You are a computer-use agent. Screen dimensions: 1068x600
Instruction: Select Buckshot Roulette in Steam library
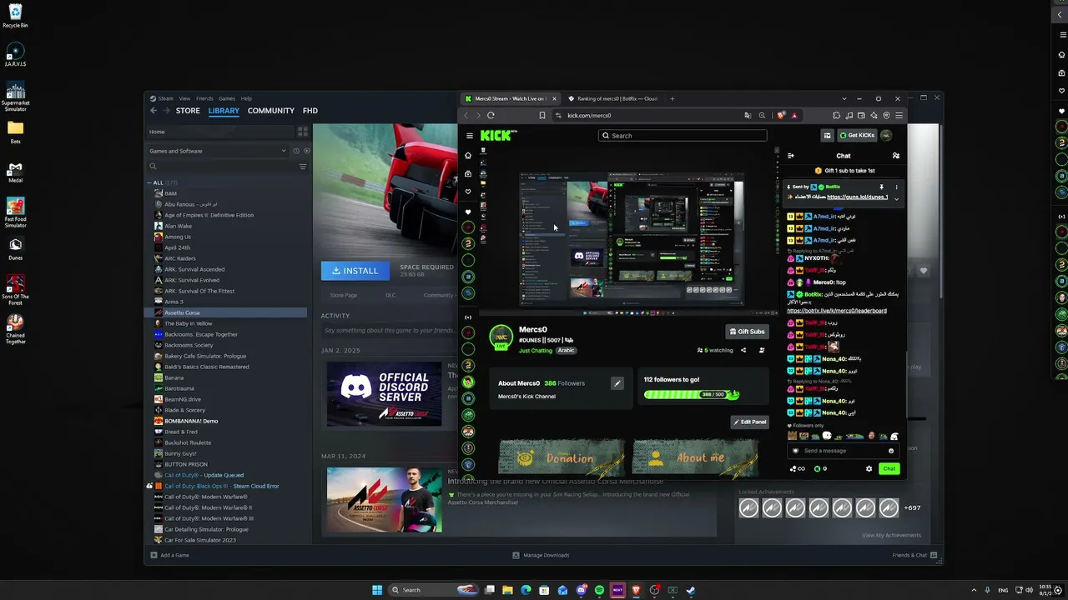[188, 442]
